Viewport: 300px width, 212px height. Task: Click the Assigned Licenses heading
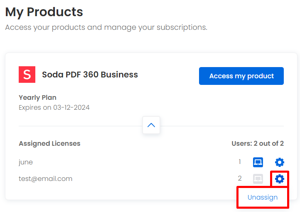pos(49,144)
